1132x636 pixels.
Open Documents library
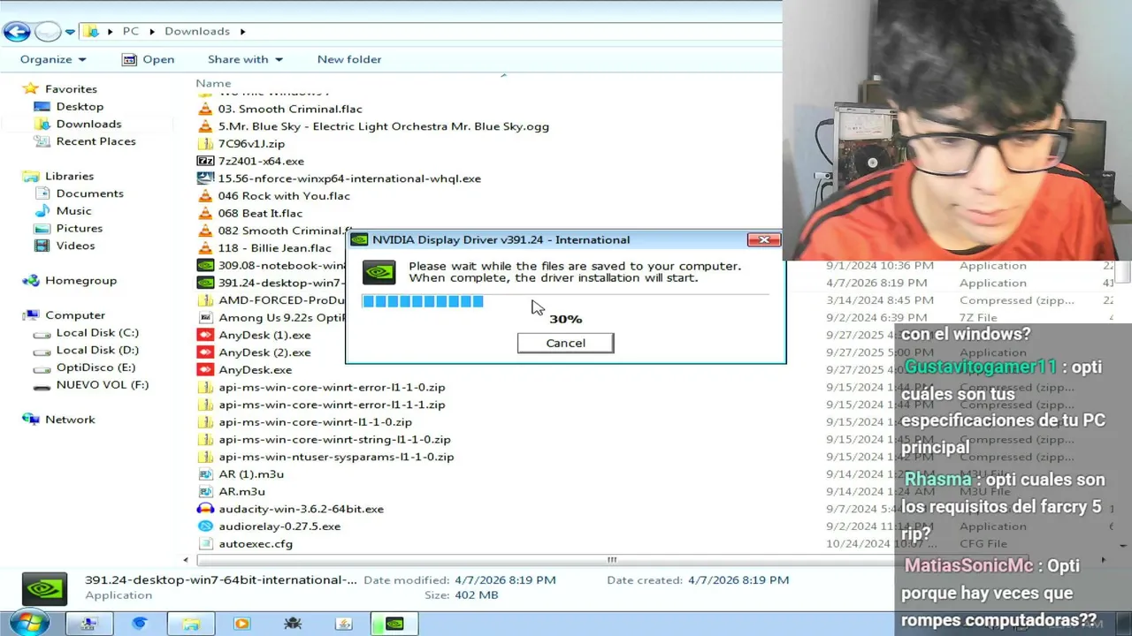89,193
